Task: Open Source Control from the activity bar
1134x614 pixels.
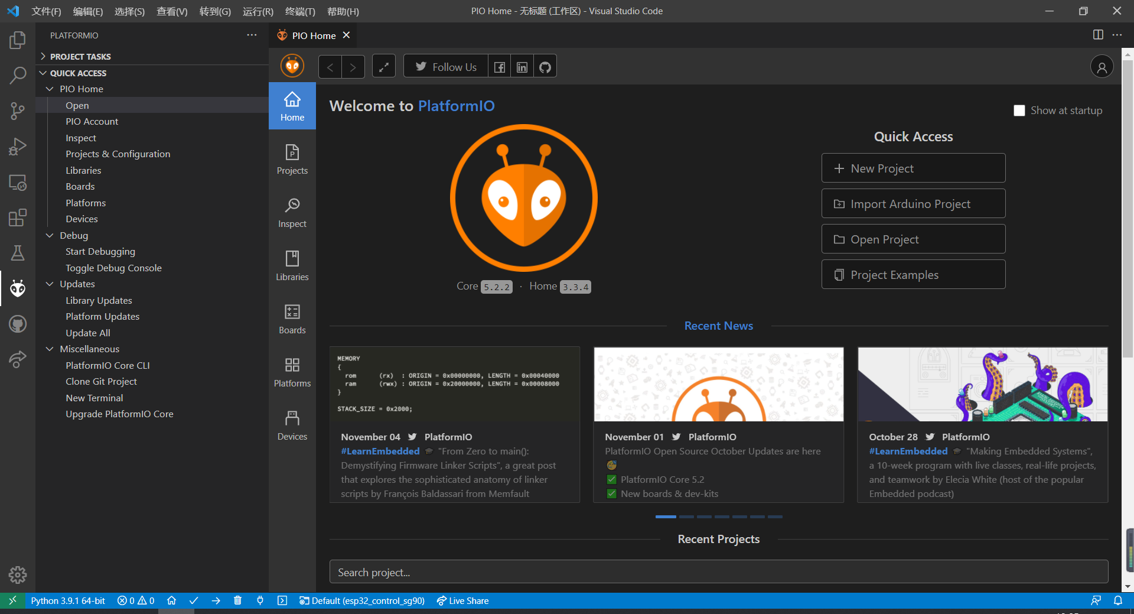Action: pos(18,111)
